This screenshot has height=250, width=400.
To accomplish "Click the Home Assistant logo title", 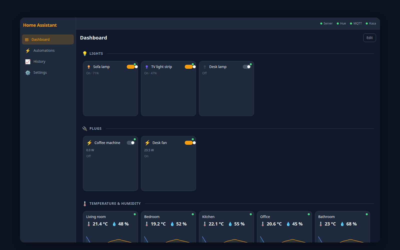I will [x=40, y=25].
